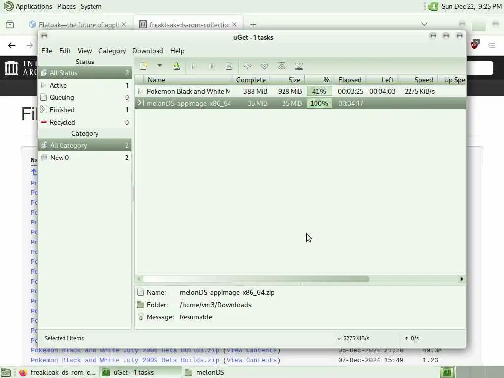504x378 pixels.
Task: Select the Queuing status filter
Action: point(85,97)
